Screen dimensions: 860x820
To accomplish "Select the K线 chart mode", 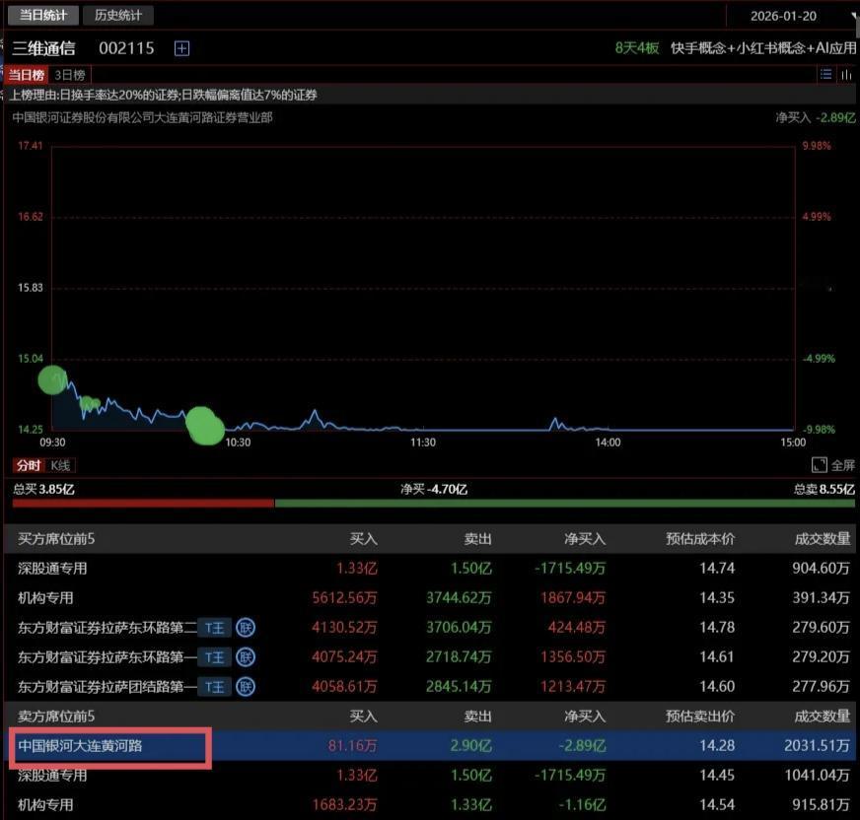I will click(60, 465).
